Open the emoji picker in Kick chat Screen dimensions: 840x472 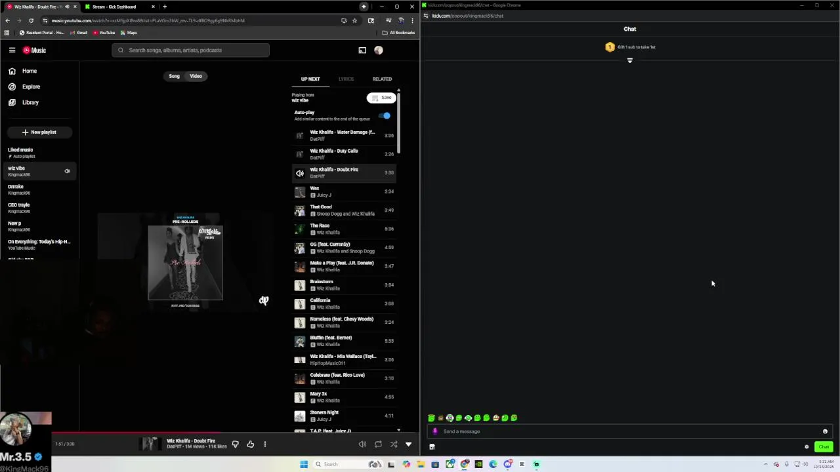point(825,431)
